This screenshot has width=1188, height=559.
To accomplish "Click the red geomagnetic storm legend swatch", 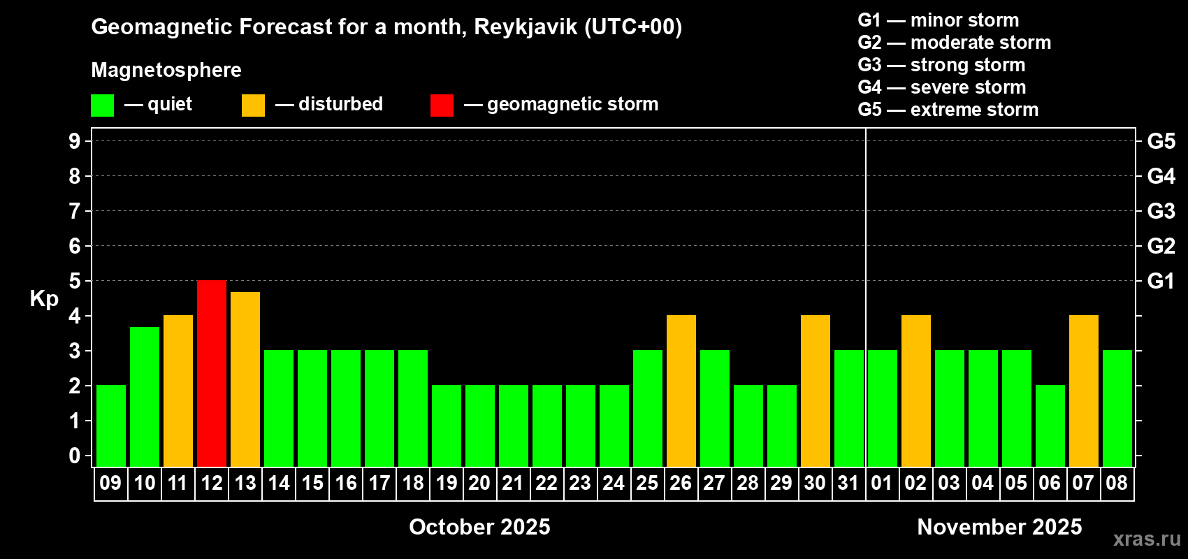I will [442, 106].
